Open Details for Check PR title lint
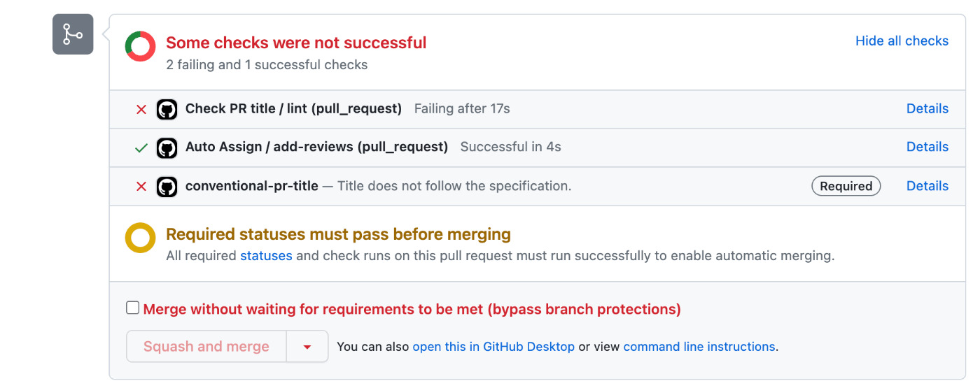The width and height of the screenshot is (980, 388). coord(927,108)
